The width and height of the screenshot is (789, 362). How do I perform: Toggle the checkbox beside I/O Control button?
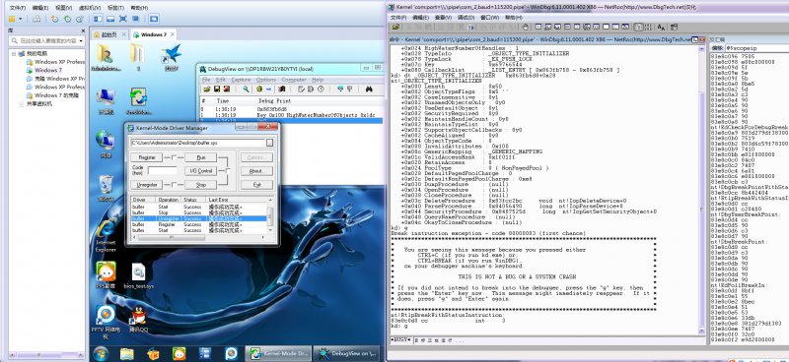click(x=228, y=171)
